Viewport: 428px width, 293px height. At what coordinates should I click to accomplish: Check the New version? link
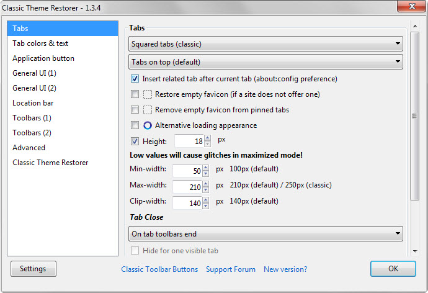click(285, 269)
